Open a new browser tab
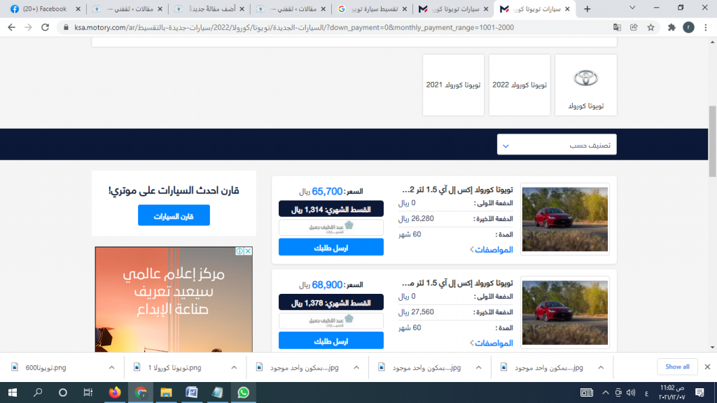717x403 pixels. tap(587, 8)
